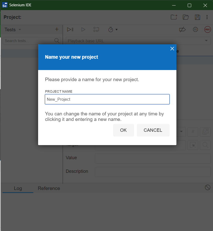
Task: Open the three-dot more options menu
Action: (x=207, y=17)
